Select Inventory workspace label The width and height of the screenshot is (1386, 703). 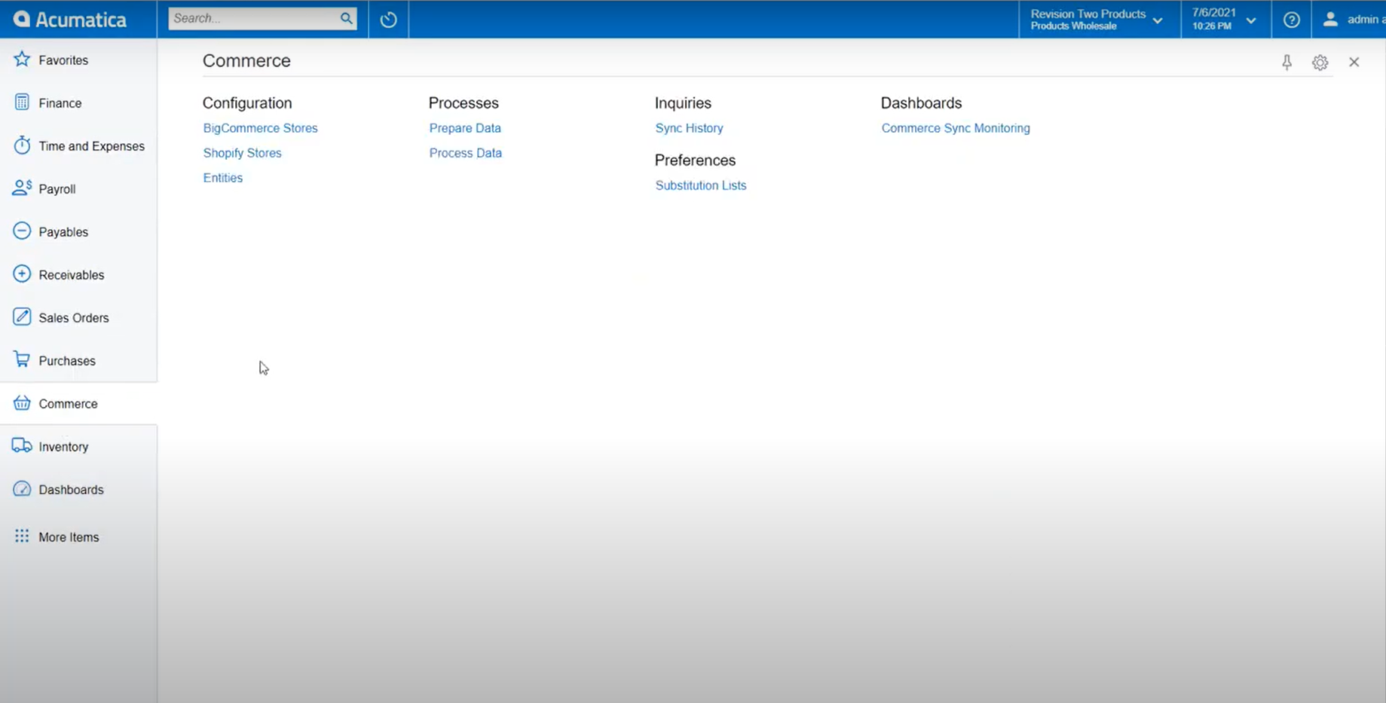click(63, 447)
